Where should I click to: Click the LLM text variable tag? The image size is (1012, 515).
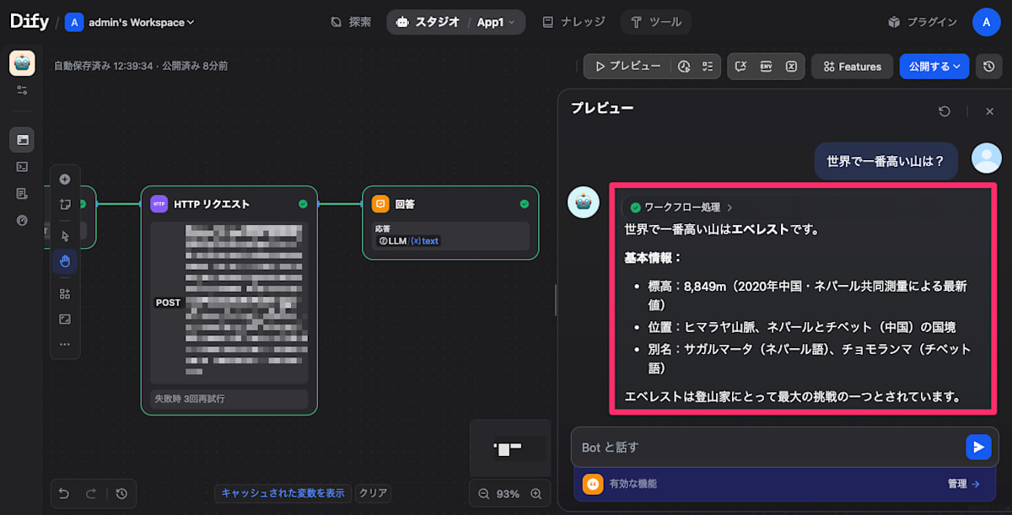(x=409, y=241)
